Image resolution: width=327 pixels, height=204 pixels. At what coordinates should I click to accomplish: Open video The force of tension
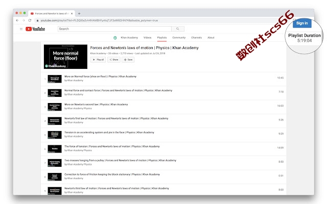tap(112, 146)
